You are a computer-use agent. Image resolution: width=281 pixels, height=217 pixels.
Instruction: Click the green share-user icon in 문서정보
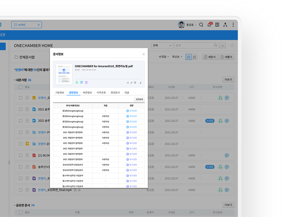[77, 82]
